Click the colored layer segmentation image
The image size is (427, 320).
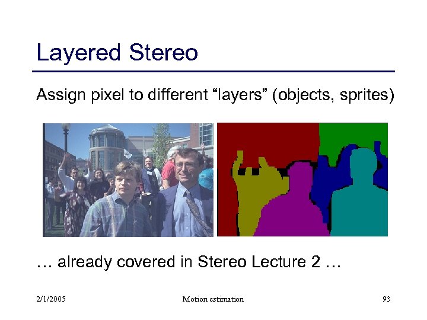point(302,180)
